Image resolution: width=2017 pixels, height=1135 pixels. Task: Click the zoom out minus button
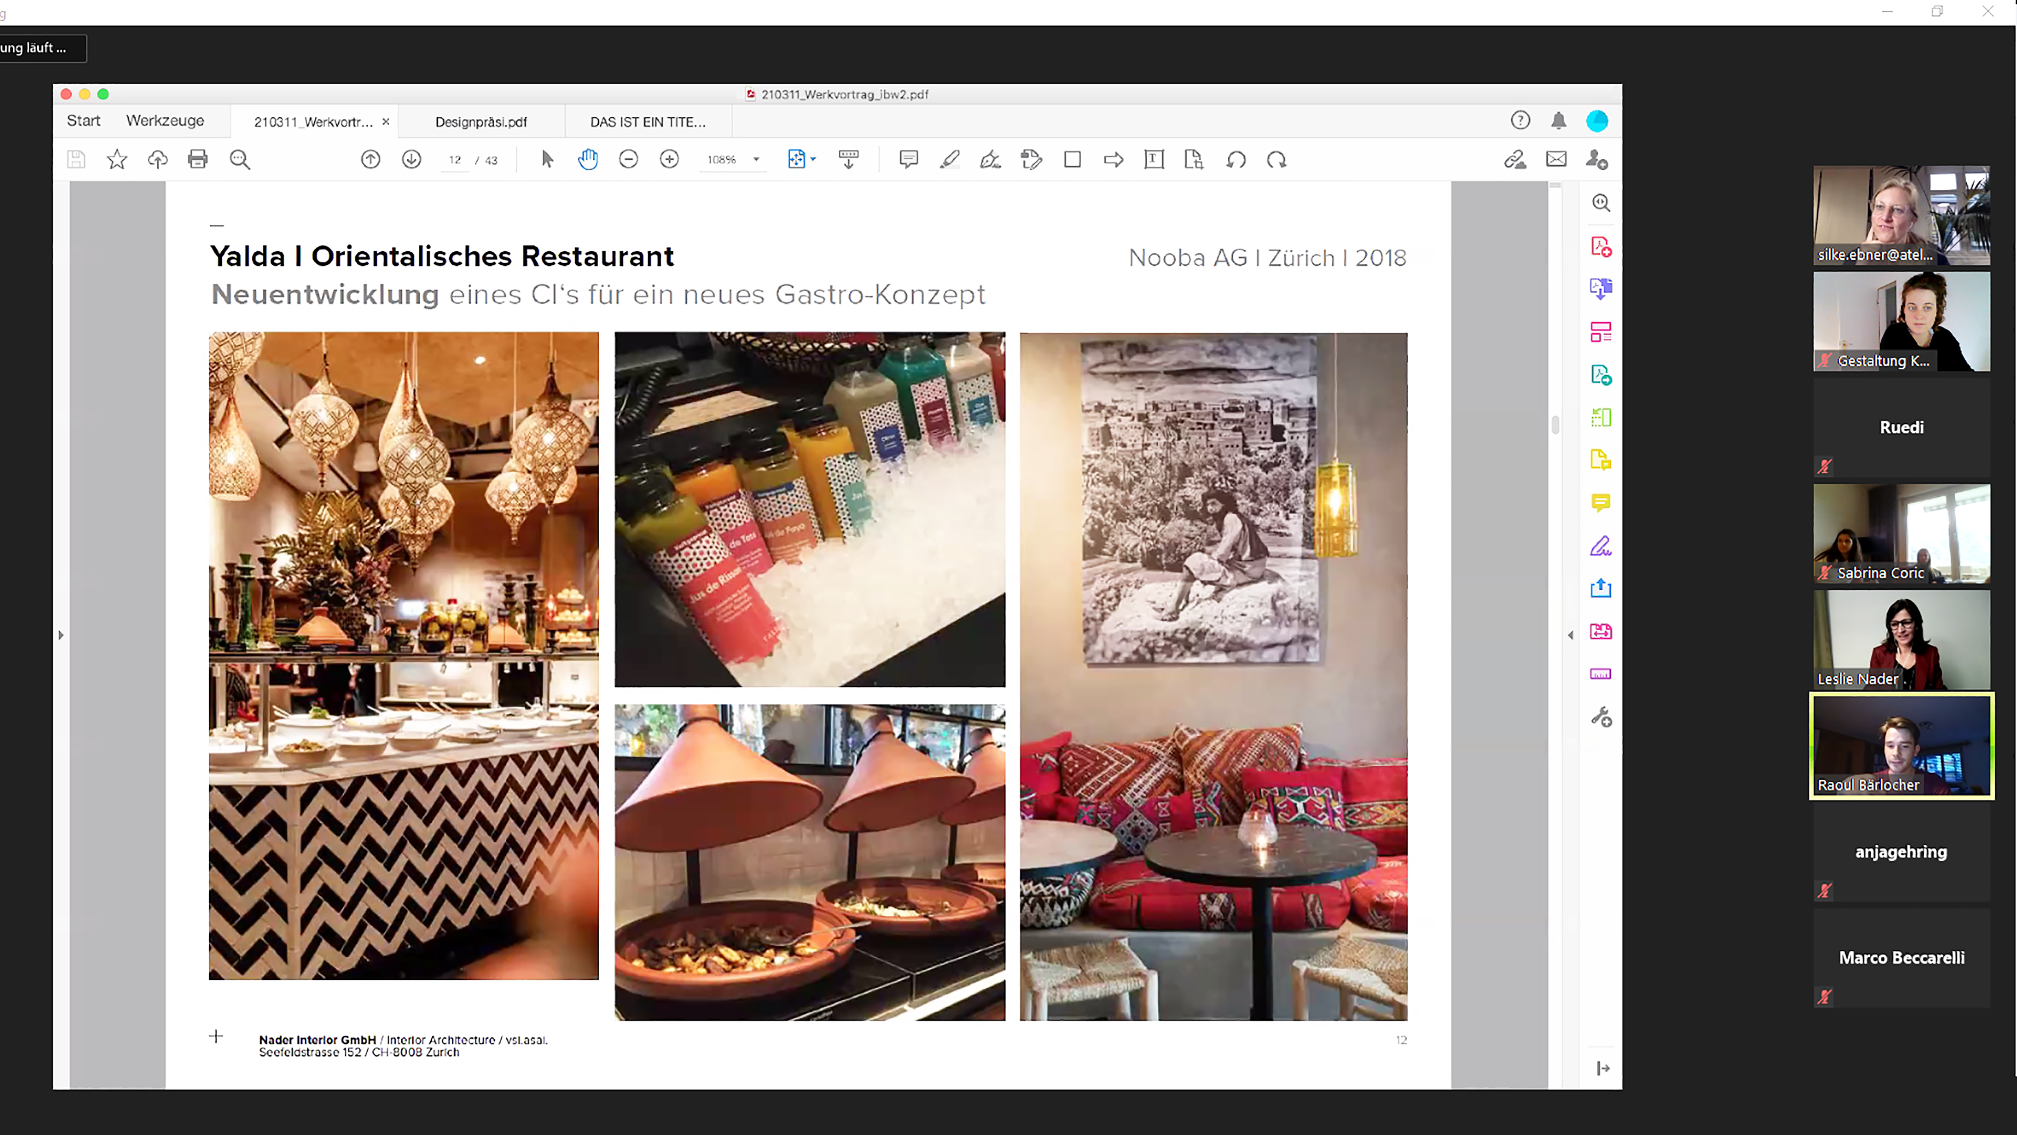click(x=628, y=160)
